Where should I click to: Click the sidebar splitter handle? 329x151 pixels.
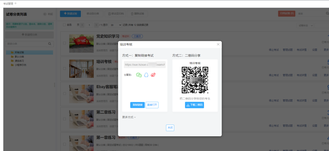click(x=55, y=85)
